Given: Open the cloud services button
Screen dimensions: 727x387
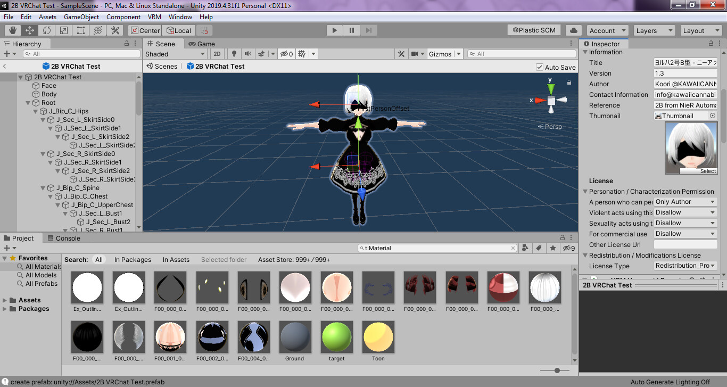Looking at the screenshot, I should tap(573, 30).
